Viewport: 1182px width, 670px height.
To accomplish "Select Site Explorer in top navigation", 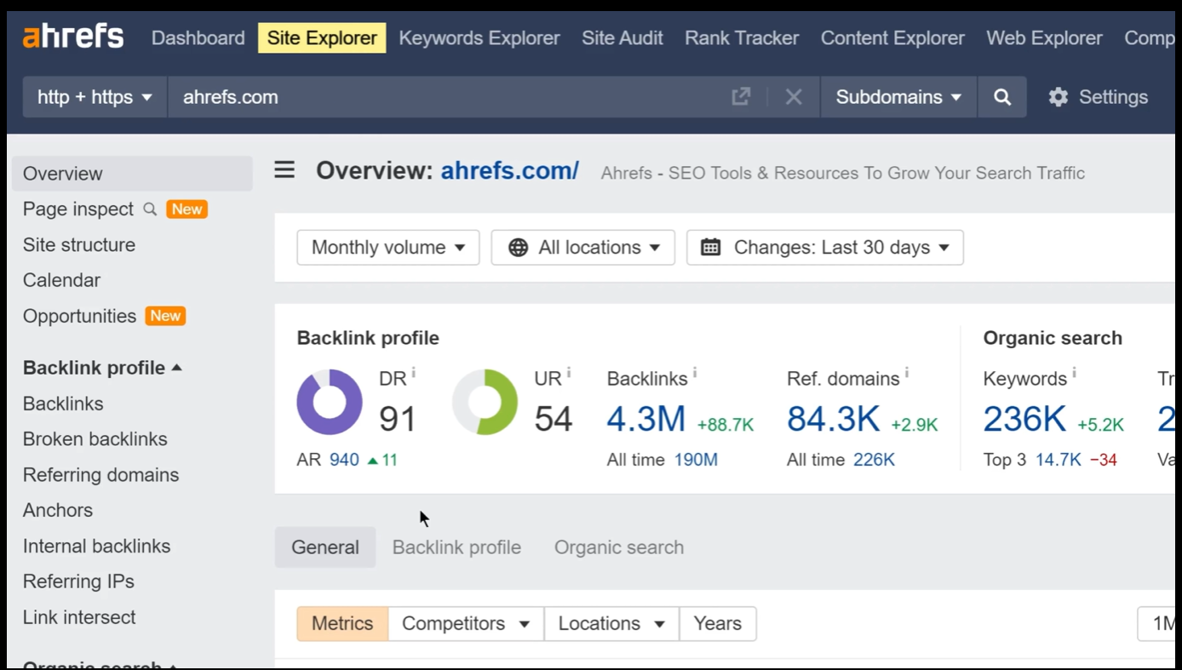I will [x=322, y=38].
